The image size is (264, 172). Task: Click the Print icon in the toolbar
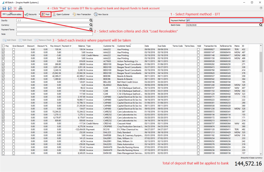[20, 8]
